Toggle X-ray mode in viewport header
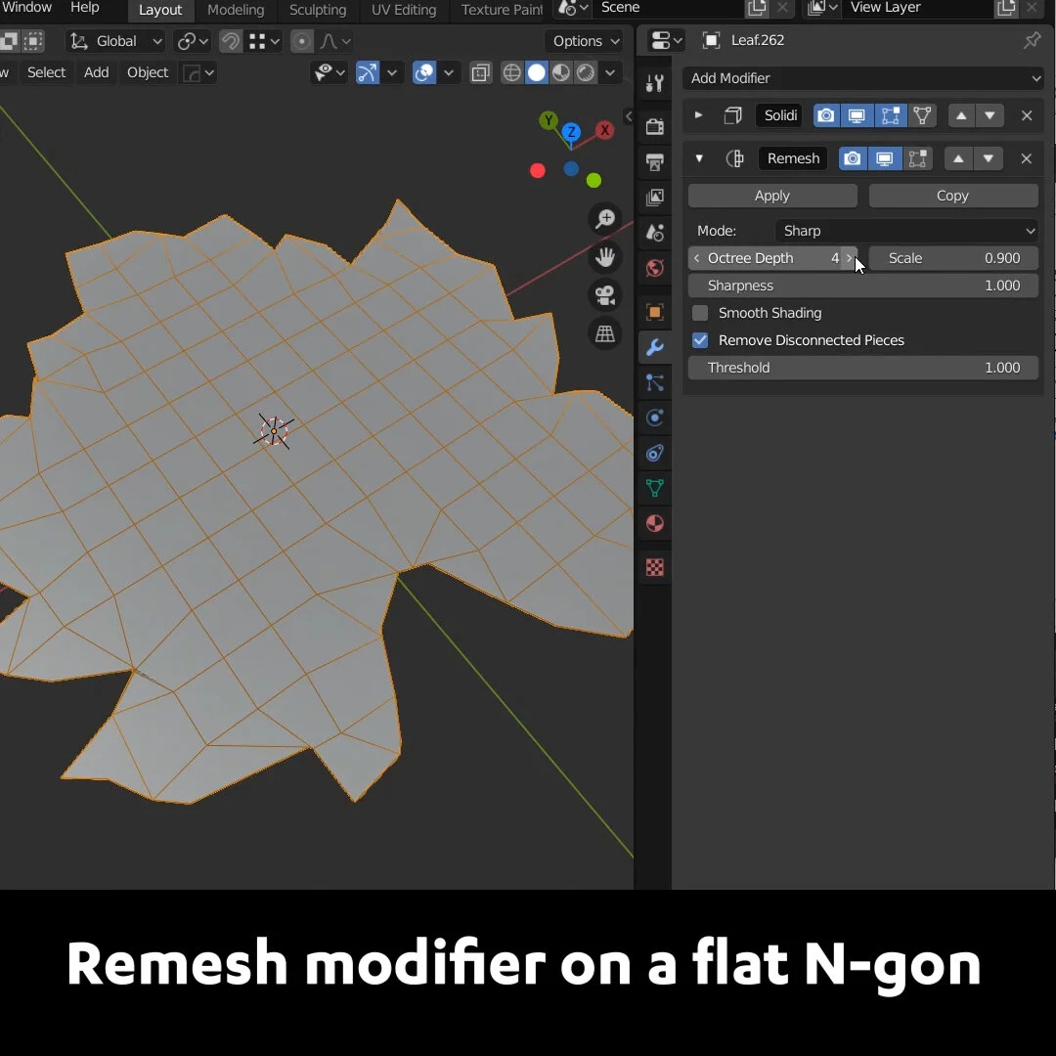Screen dimensions: 1056x1056 (x=481, y=72)
